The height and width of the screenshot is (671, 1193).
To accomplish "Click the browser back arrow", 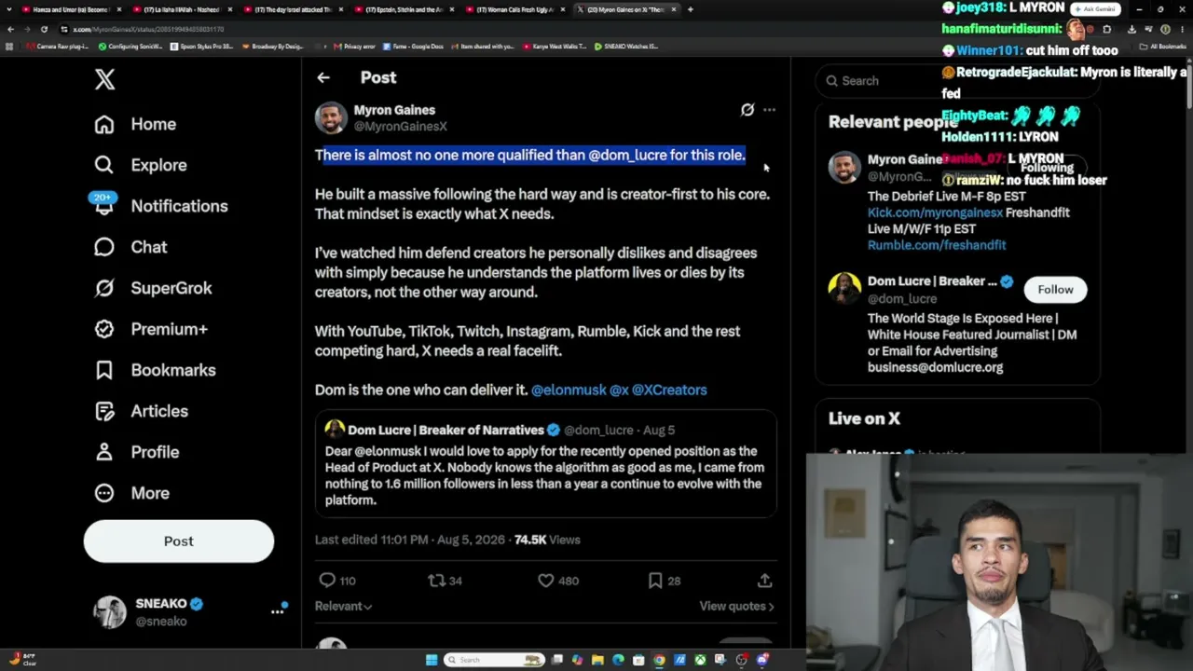I will 10,29.
